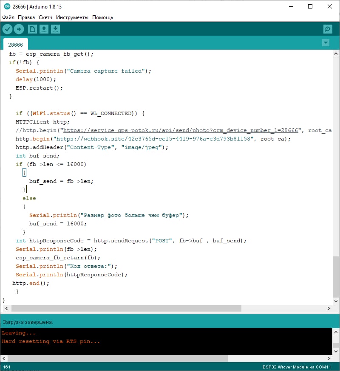The image size is (340, 371).
Task: Close the Arduino window
Action: point(329,7)
